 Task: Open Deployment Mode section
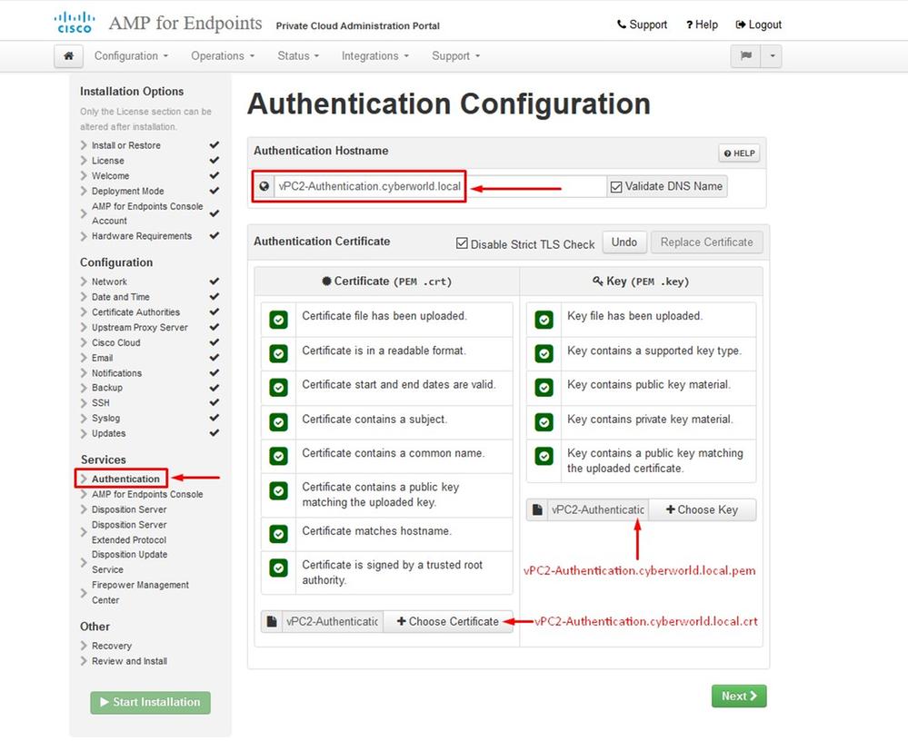[127, 191]
